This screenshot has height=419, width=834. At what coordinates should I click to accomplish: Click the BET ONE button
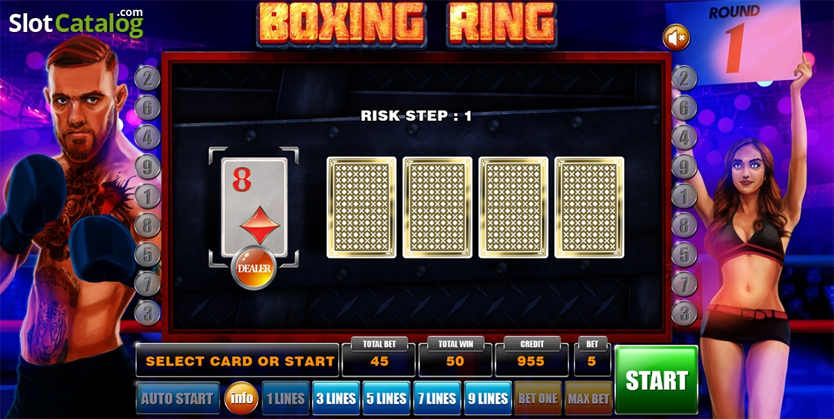pyautogui.click(x=538, y=399)
